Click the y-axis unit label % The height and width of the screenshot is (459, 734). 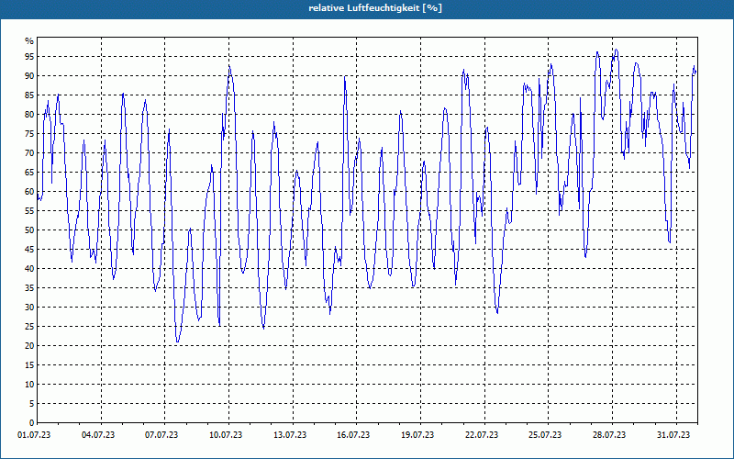pyautogui.click(x=29, y=41)
